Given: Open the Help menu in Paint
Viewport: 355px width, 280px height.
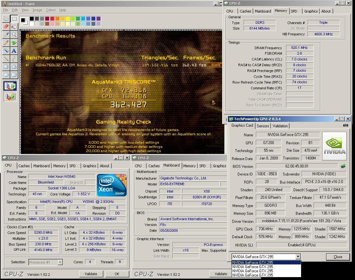Looking at the screenshot, I should [x=63, y=10].
